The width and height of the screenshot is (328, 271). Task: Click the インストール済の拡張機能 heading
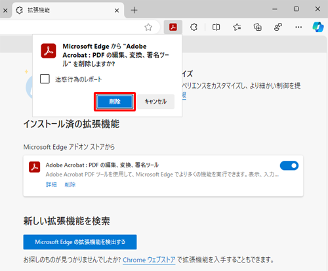(x=72, y=124)
